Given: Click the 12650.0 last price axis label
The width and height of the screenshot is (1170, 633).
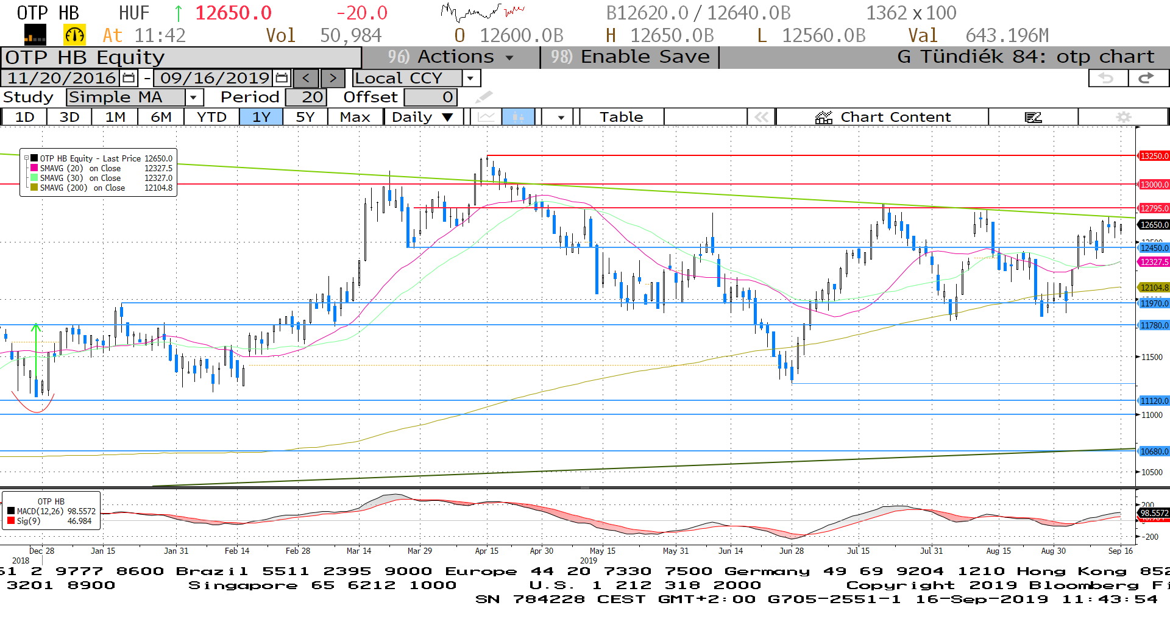Looking at the screenshot, I should pos(1154,225).
